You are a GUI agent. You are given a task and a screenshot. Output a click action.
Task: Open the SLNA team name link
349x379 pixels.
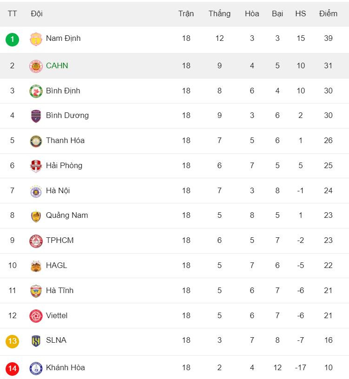click(56, 340)
